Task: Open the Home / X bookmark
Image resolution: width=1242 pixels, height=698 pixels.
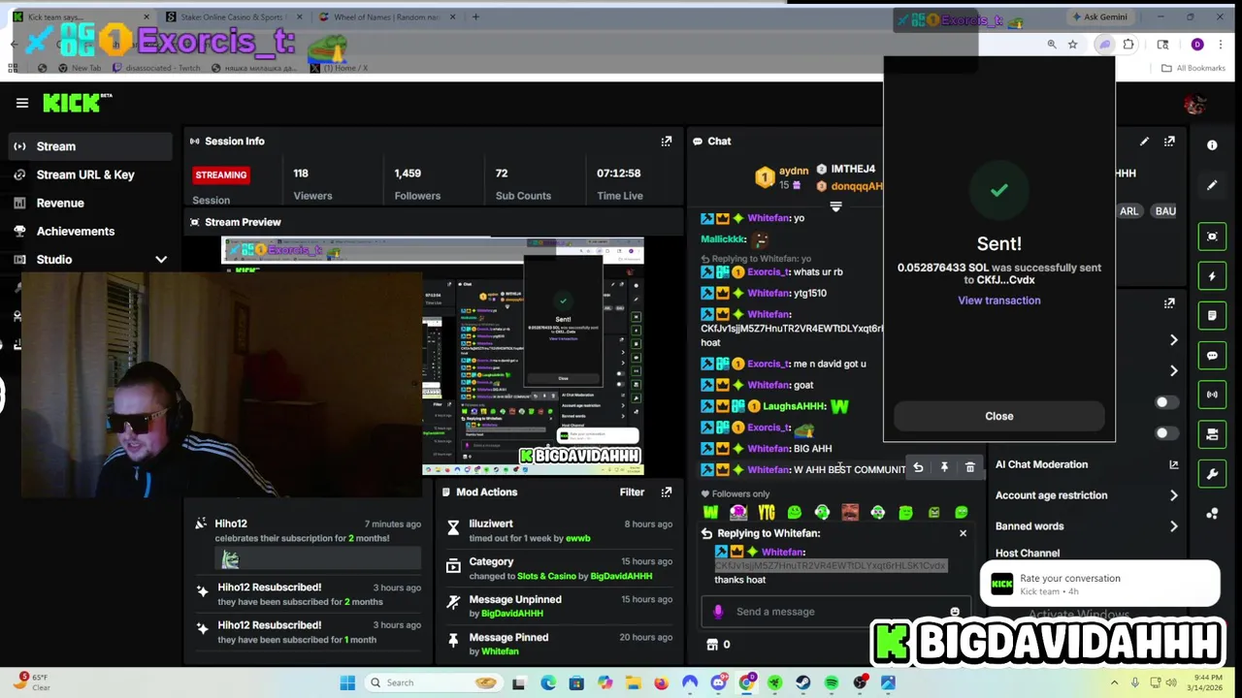Action: click(339, 68)
